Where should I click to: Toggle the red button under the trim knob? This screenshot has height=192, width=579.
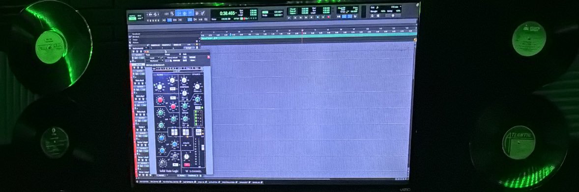tap(187, 165)
